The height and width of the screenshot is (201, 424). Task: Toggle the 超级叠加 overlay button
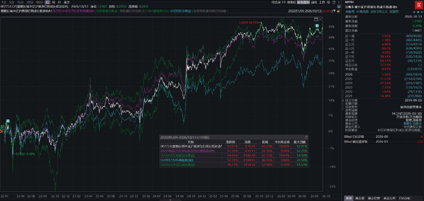pyautogui.click(x=303, y=2)
